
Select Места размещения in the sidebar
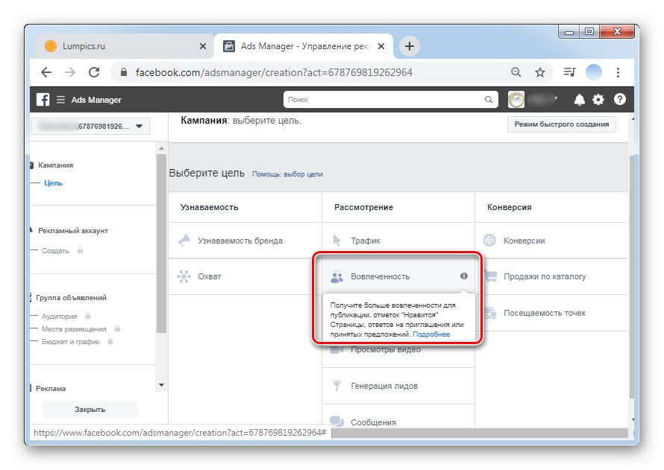(74, 328)
